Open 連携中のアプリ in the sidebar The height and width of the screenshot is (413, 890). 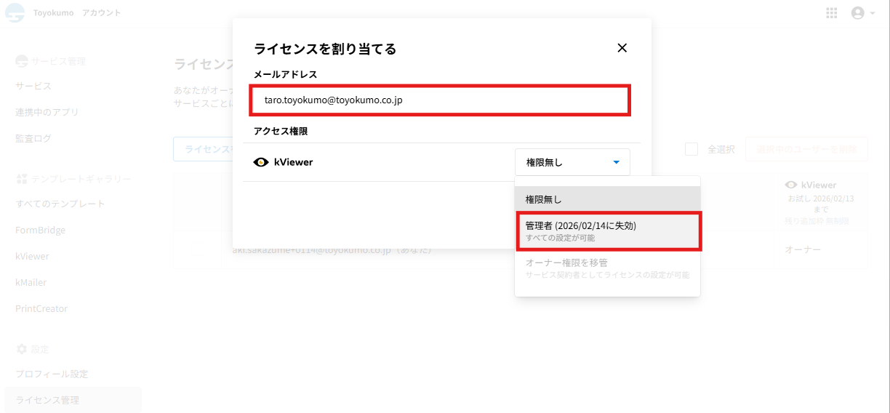pos(47,112)
